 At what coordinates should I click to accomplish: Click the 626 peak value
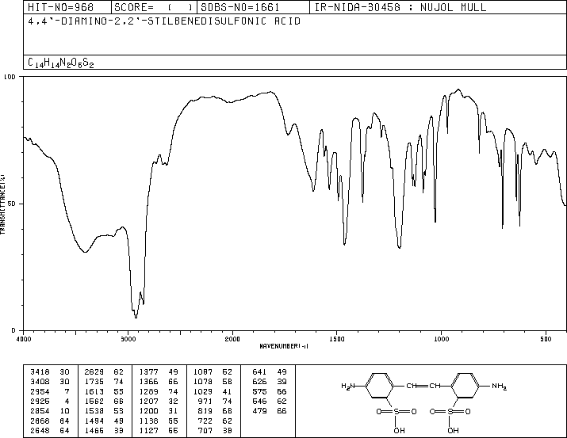tap(259, 382)
